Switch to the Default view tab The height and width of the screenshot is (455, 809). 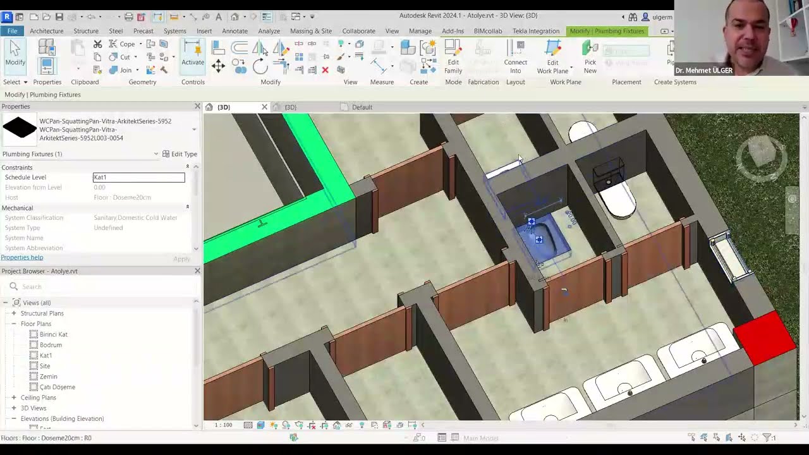[x=362, y=107]
